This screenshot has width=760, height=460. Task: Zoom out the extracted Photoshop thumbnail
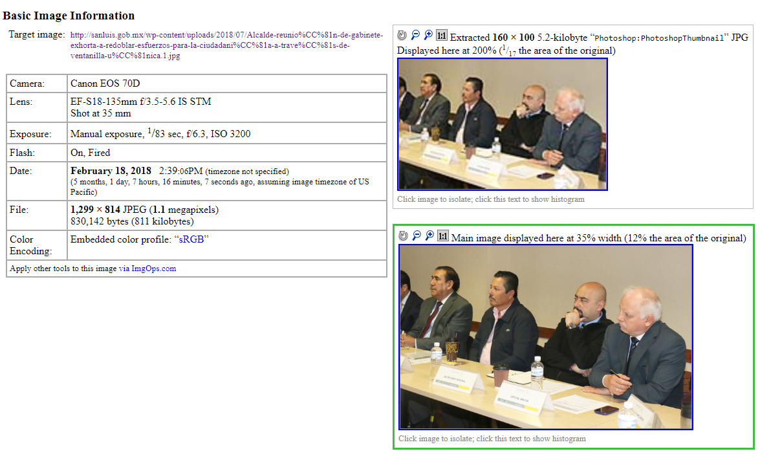[x=415, y=35]
